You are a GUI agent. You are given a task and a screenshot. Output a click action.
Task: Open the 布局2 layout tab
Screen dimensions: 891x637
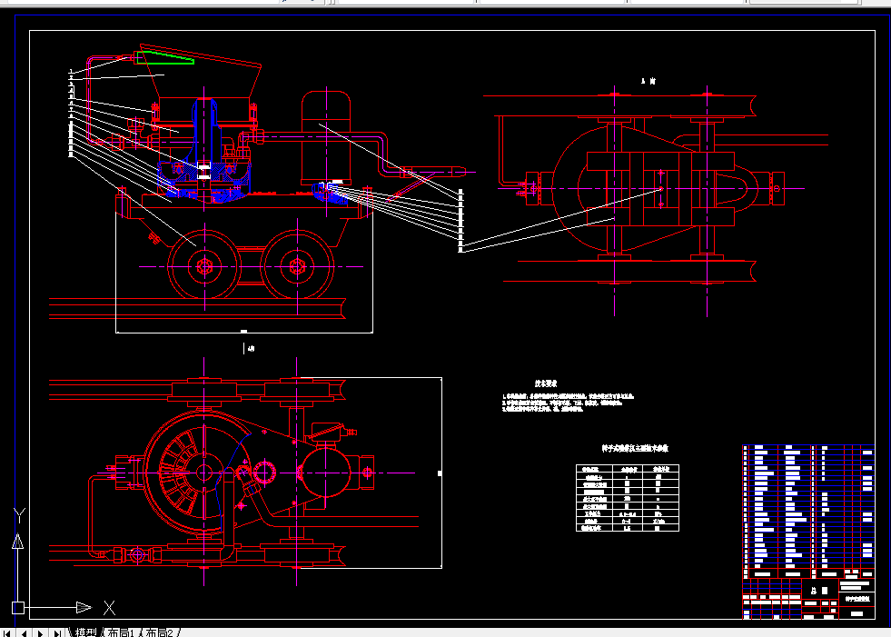coord(159,632)
